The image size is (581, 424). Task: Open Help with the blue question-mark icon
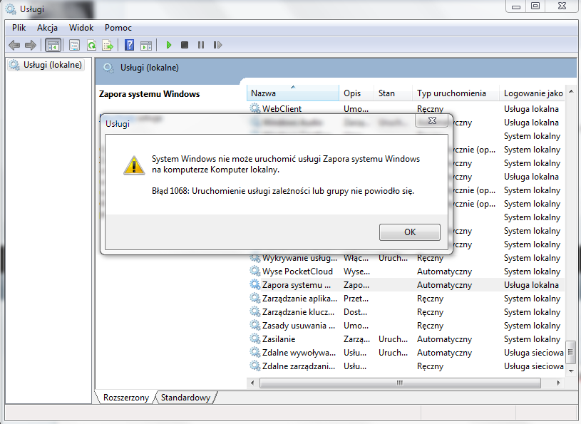(x=129, y=45)
